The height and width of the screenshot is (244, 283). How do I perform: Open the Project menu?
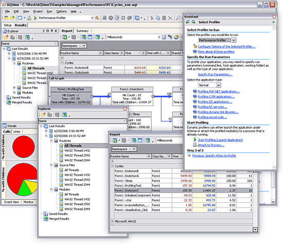click(x=38, y=11)
